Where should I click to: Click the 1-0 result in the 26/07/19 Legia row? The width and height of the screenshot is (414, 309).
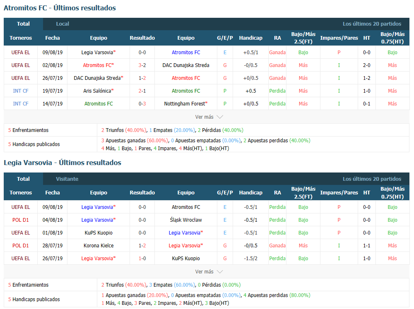[142, 259]
